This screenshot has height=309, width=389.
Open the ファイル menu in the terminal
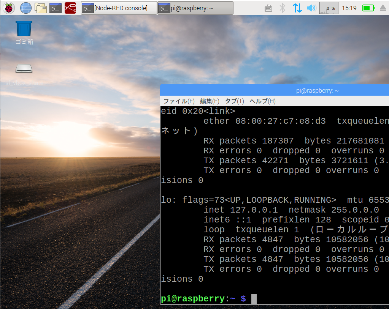(179, 101)
